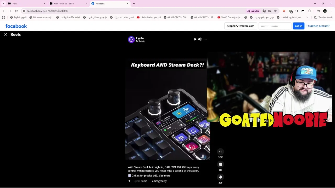This screenshot has height=188, width=335.
Task: Open the reel three-dots options menu
Action: tap(205, 39)
